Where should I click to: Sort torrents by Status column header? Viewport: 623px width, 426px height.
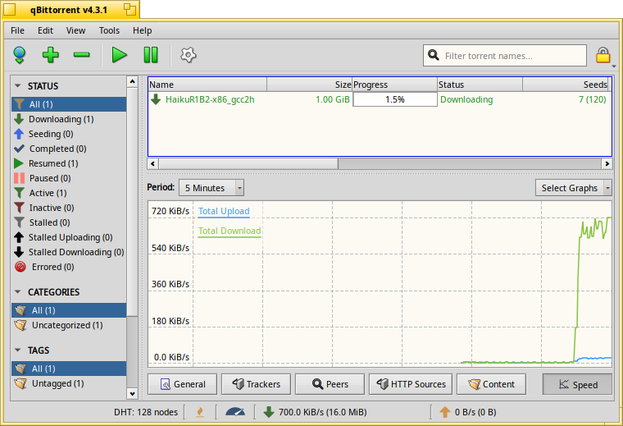point(480,85)
